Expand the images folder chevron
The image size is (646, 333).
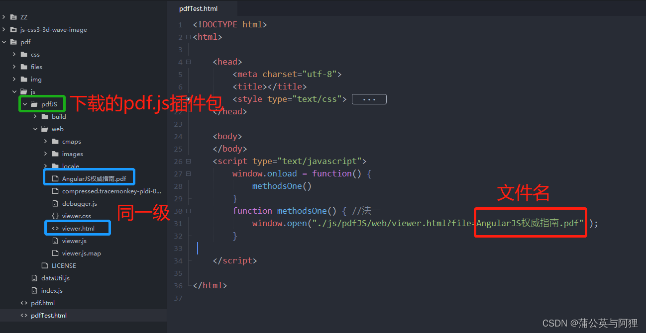(x=46, y=154)
